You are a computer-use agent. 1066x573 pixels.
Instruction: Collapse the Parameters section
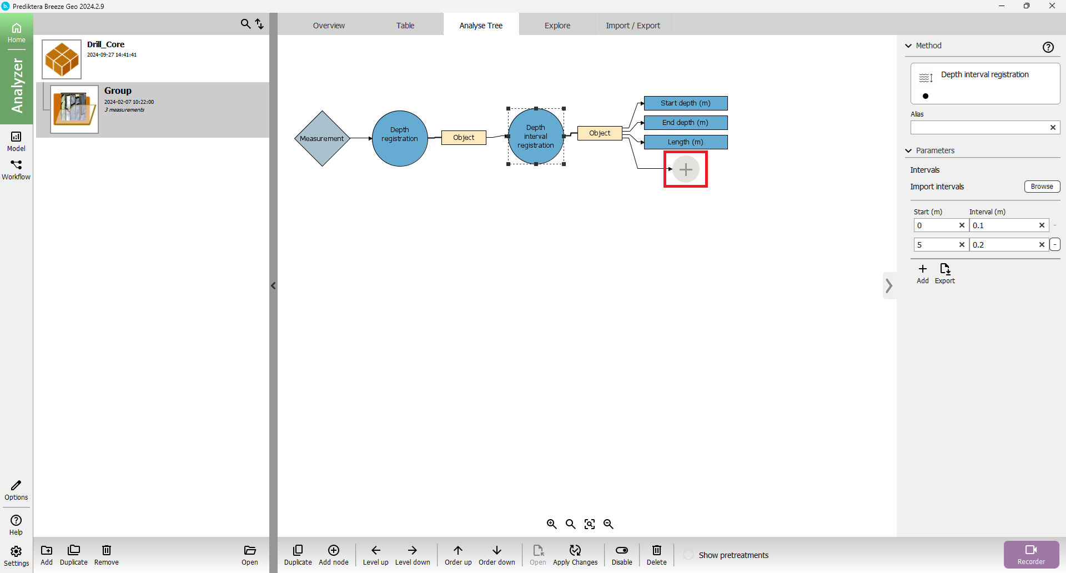(x=909, y=150)
